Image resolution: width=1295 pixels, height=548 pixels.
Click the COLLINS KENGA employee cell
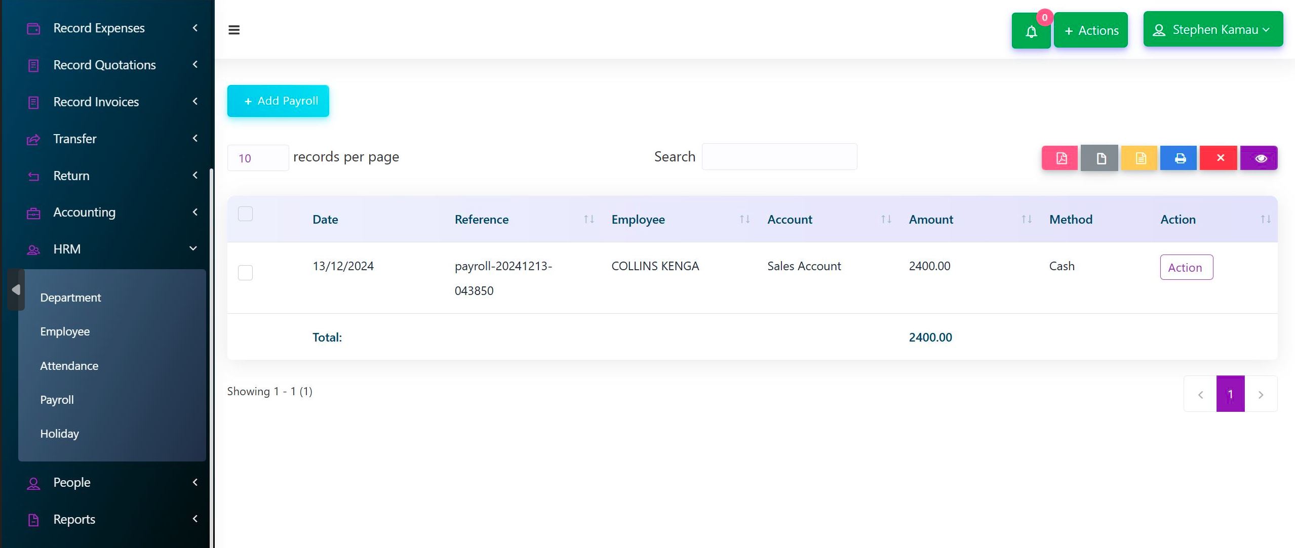pos(655,266)
